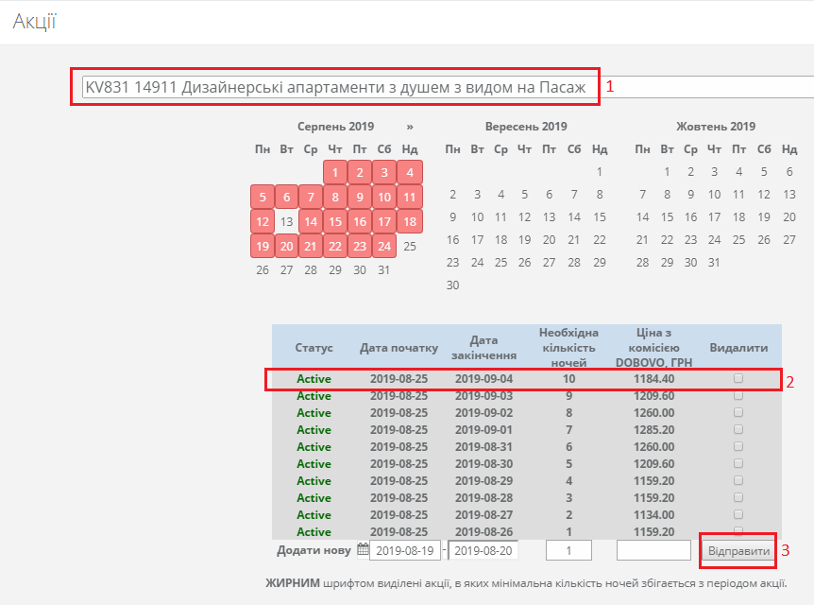The width and height of the screenshot is (814, 605).
Task: Click price 1184.40 cell
Action: click(653, 379)
